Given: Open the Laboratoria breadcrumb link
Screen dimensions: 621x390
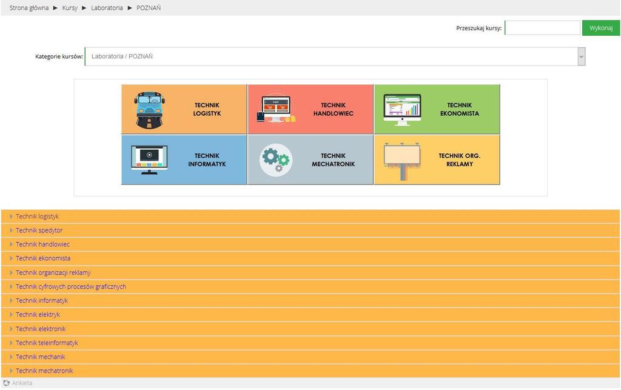Looking at the screenshot, I should click(107, 8).
